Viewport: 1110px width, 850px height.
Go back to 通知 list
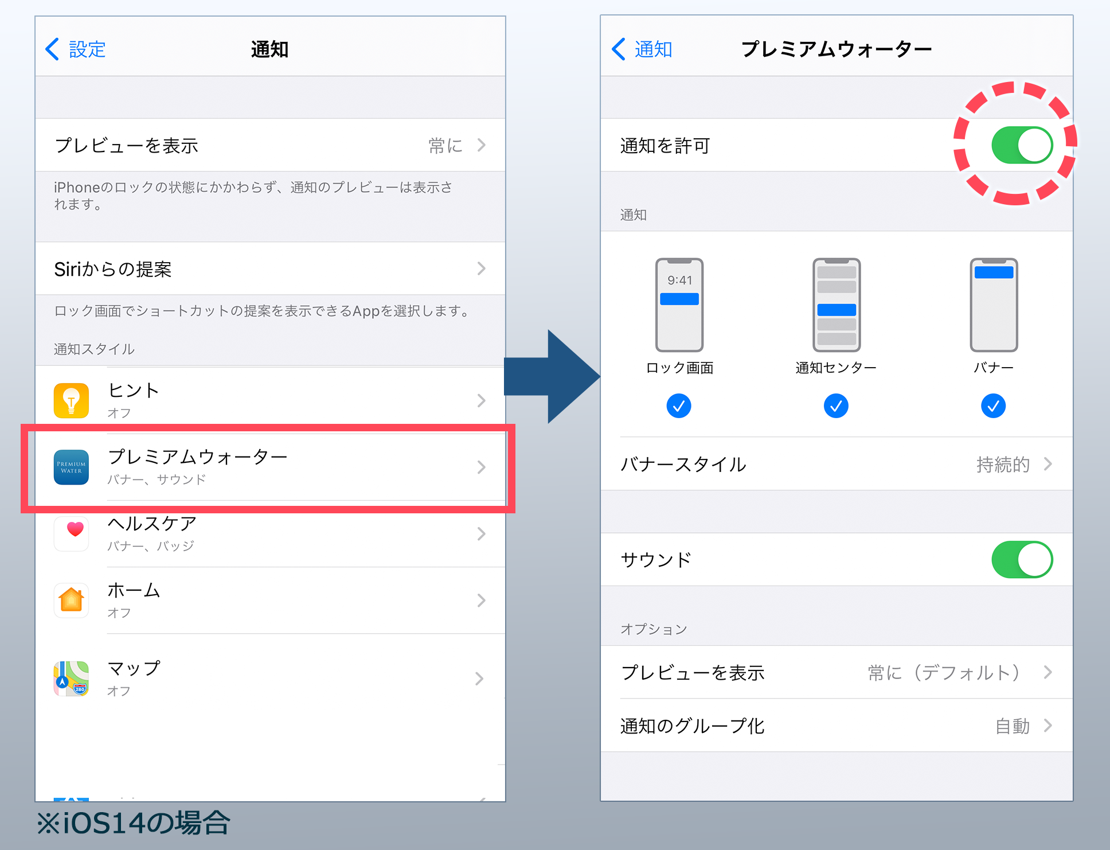[x=642, y=49]
